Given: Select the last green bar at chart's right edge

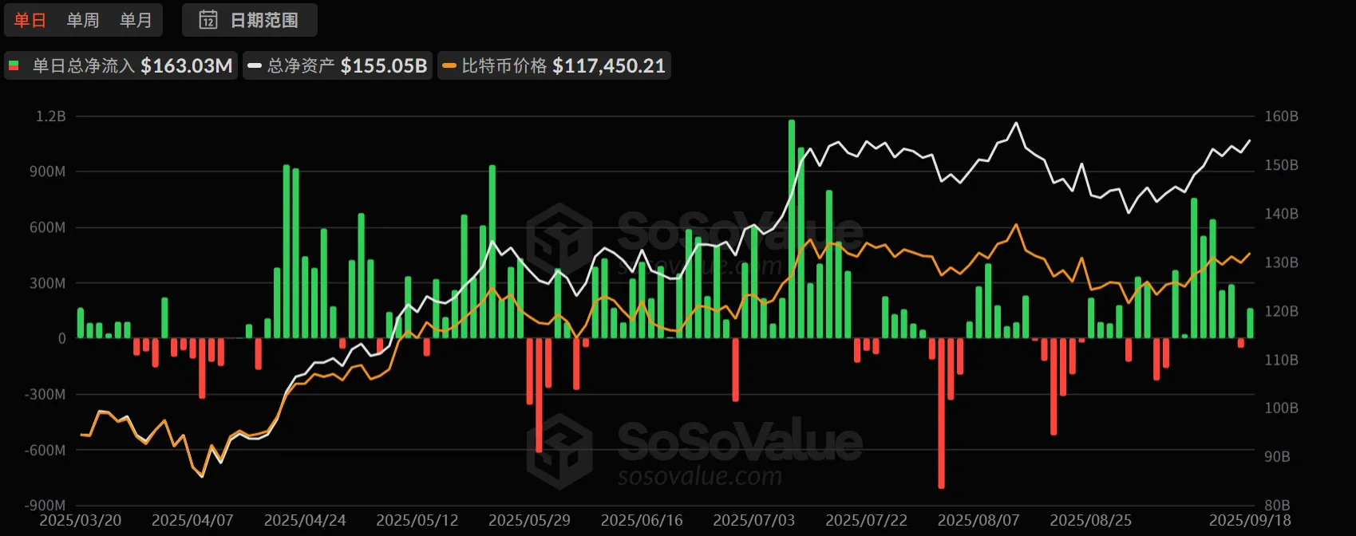Looking at the screenshot, I should 1250,323.
